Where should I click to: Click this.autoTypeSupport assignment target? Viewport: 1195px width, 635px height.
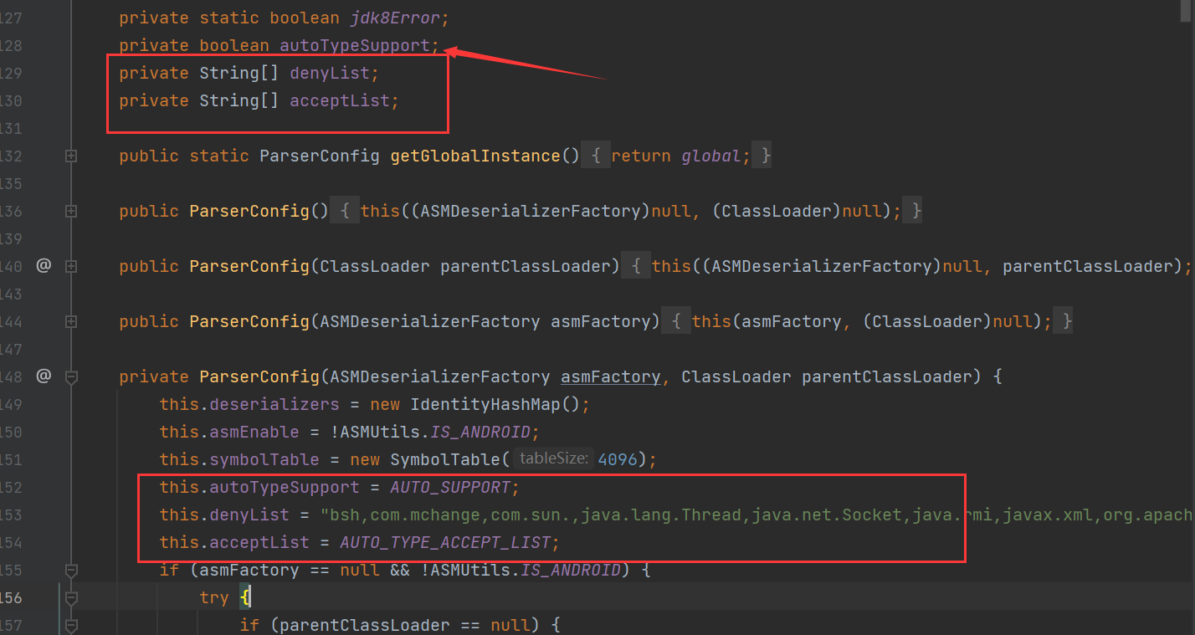click(x=259, y=487)
